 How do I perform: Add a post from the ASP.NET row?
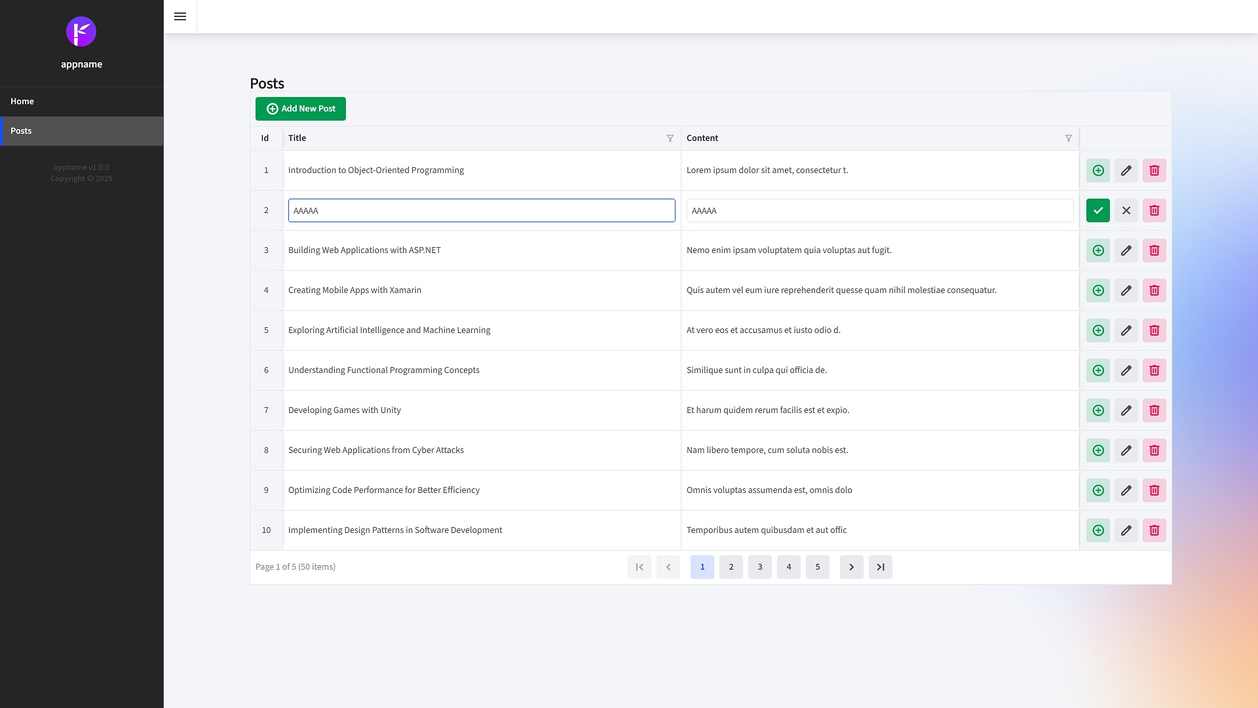pos(1098,250)
